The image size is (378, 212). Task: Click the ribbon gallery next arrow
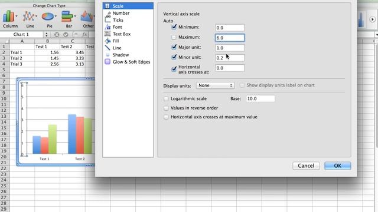(372, 19)
